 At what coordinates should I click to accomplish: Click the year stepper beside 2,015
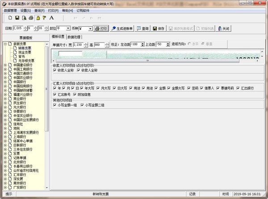(x=25, y=29)
